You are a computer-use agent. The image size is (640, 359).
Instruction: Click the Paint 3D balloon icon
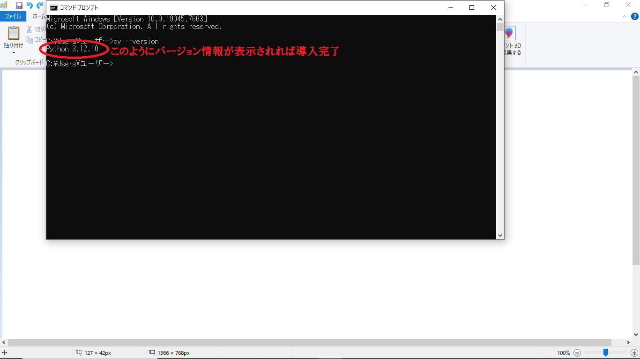(509, 33)
